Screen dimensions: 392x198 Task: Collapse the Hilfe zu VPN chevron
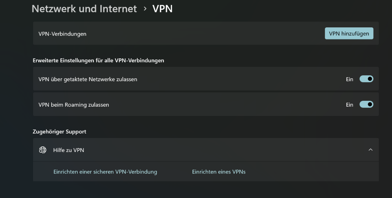[x=370, y=150]
